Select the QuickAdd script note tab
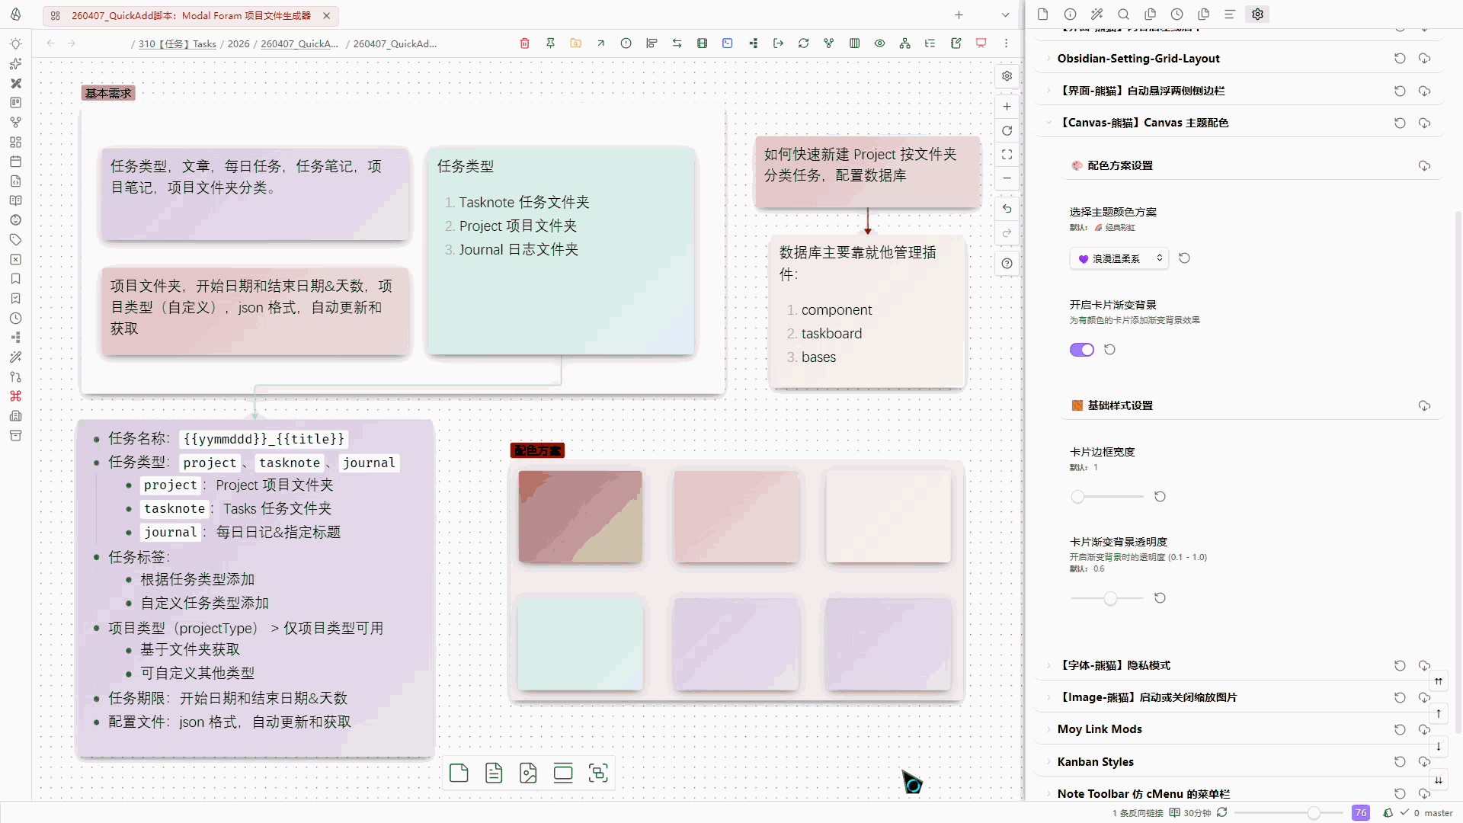Screen dimensions: 1463x823 (x=190, y=15)
